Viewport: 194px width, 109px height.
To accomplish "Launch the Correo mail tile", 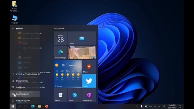I will tap(82, 38).
